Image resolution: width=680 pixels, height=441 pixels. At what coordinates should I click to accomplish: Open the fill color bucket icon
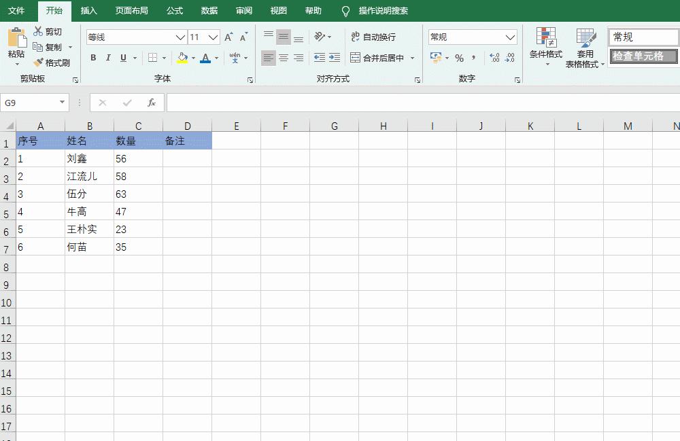pyautogui.click(x=182, y=58)
